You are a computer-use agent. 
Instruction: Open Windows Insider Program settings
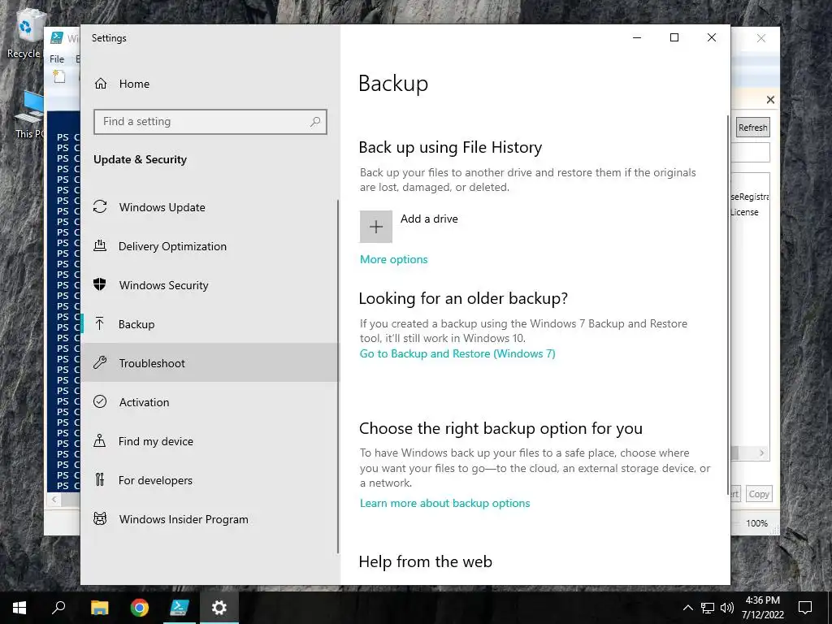210,519
